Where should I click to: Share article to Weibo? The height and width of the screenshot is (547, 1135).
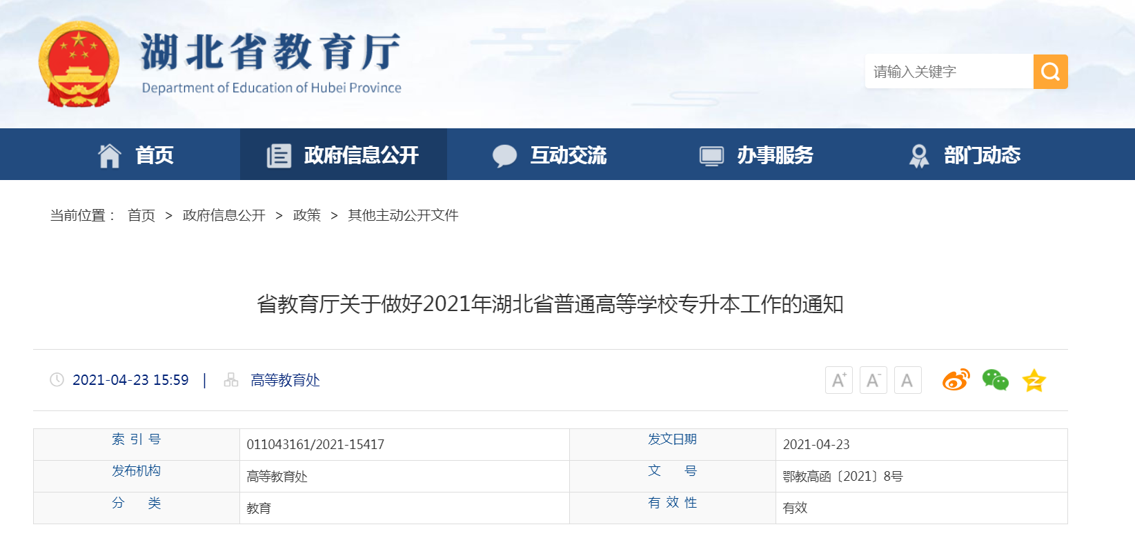click(956, 380)
